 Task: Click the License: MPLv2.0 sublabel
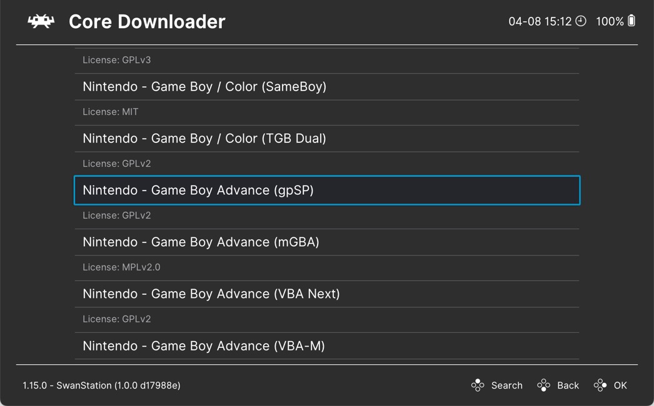(121, 267)
